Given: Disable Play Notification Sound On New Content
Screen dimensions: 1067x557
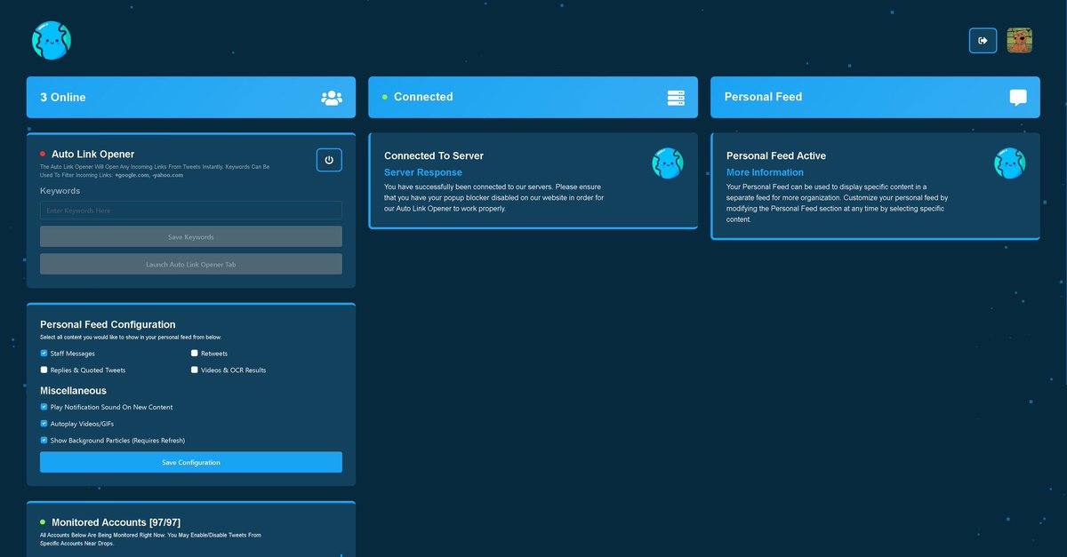Looking at the screenshot, I should point(44,407).
